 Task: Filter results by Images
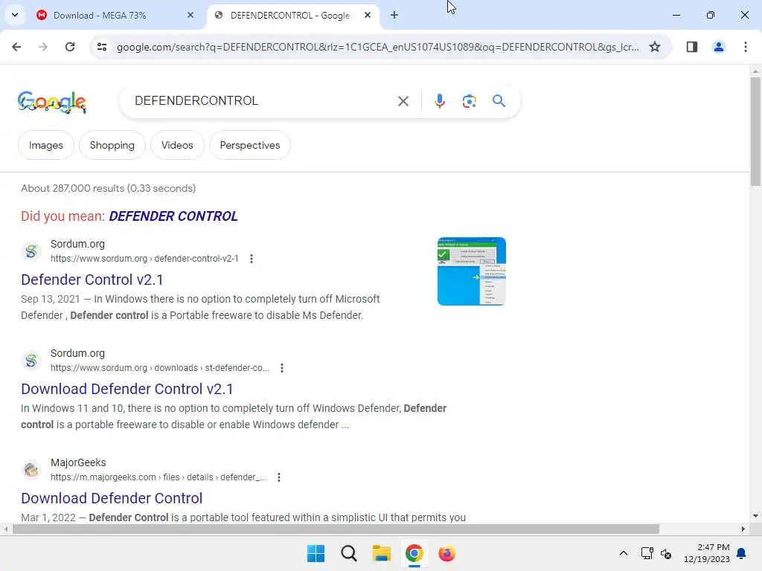tap(46, 145)
